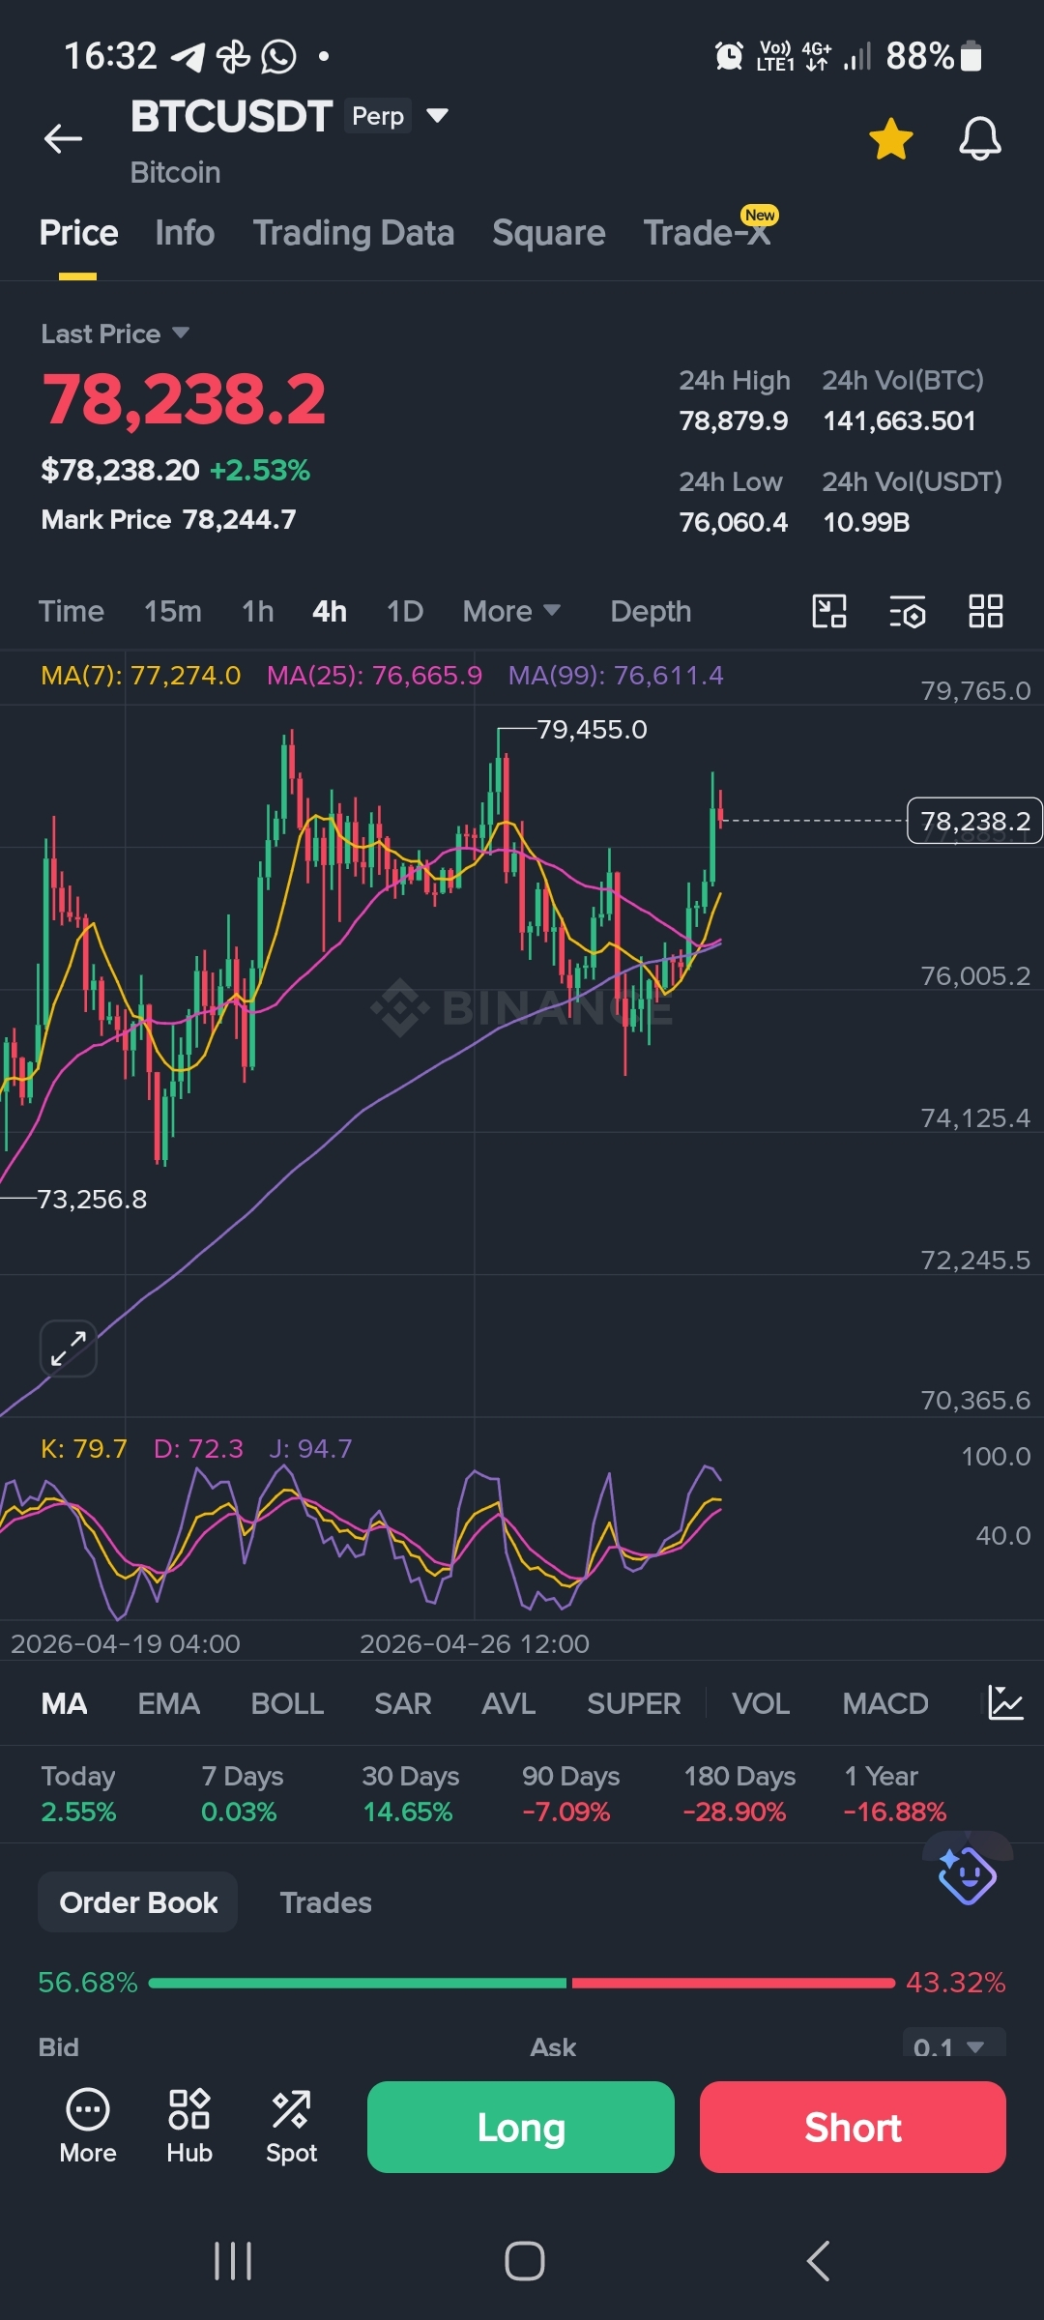The height and width of the screenshot is (2320, 1044).
Task: Toggle the favorite star icon
Action: click(890, 139)
